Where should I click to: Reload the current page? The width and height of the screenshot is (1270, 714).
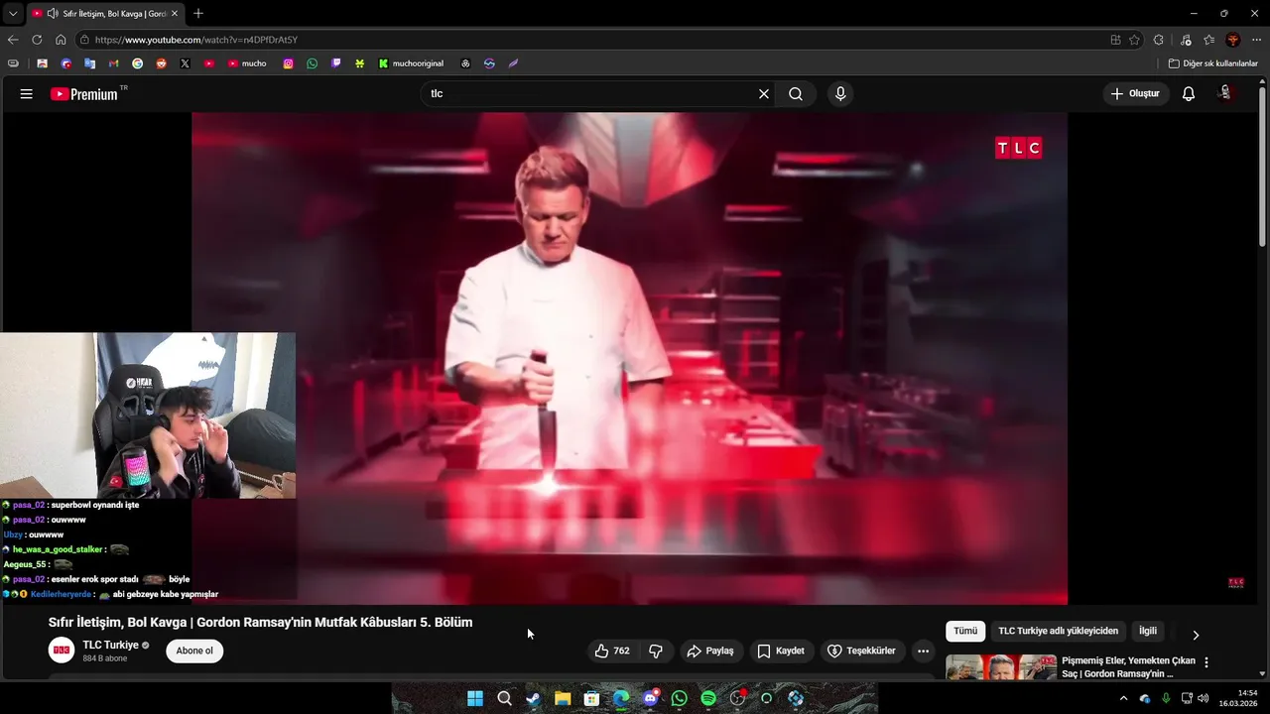click(x=37, y=40)
